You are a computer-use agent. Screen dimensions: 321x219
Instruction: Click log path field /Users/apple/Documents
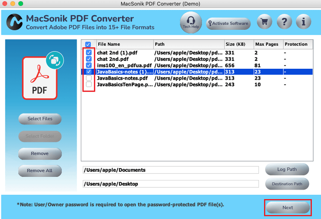pos(170,170)
